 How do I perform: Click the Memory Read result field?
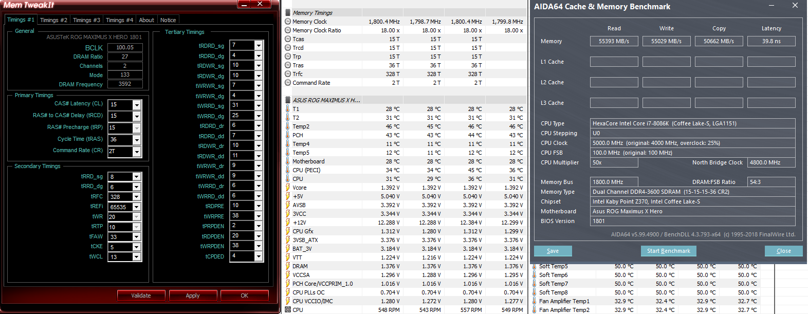coord(614,41)
